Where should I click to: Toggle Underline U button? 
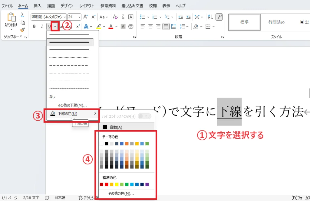tap(49, 26)
